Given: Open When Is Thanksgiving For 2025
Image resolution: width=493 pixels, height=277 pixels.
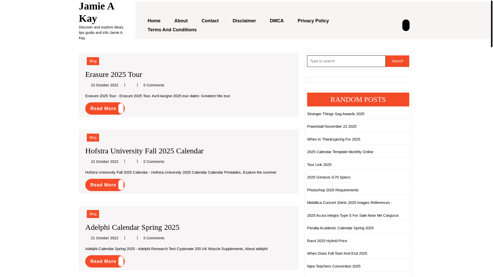Looking at the screenshot, I should [x=334, y=139].
